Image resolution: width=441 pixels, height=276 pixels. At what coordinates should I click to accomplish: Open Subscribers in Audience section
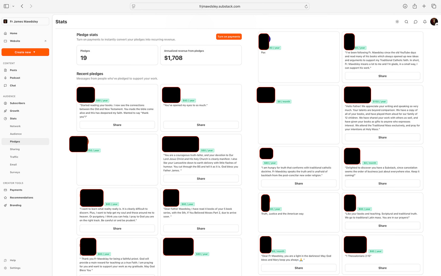pos(25,103)
